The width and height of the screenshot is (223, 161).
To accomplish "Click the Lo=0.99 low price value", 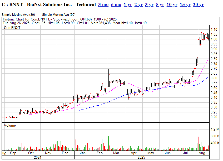I will click(68, 23).
